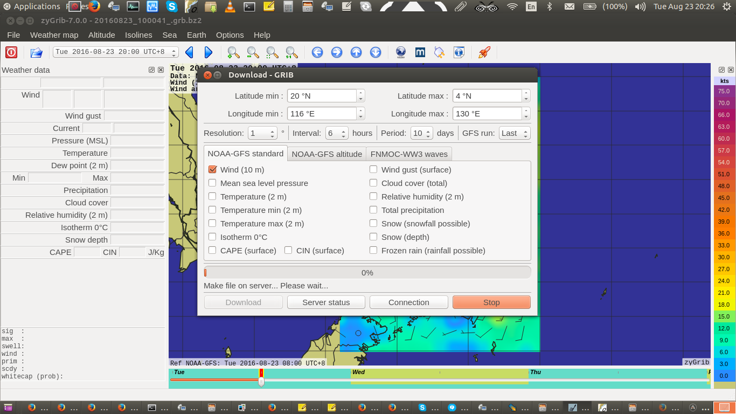Click the 75.0 kts color swatch

pos(724,91)
